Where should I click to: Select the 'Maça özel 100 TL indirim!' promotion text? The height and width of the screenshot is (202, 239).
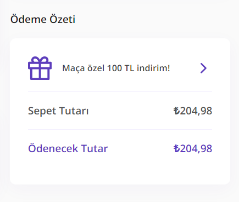tap(116, 68)
